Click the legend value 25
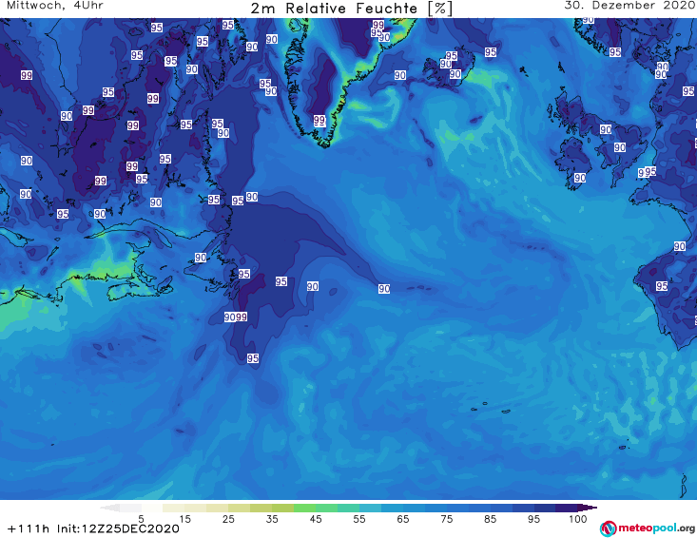 228,519
